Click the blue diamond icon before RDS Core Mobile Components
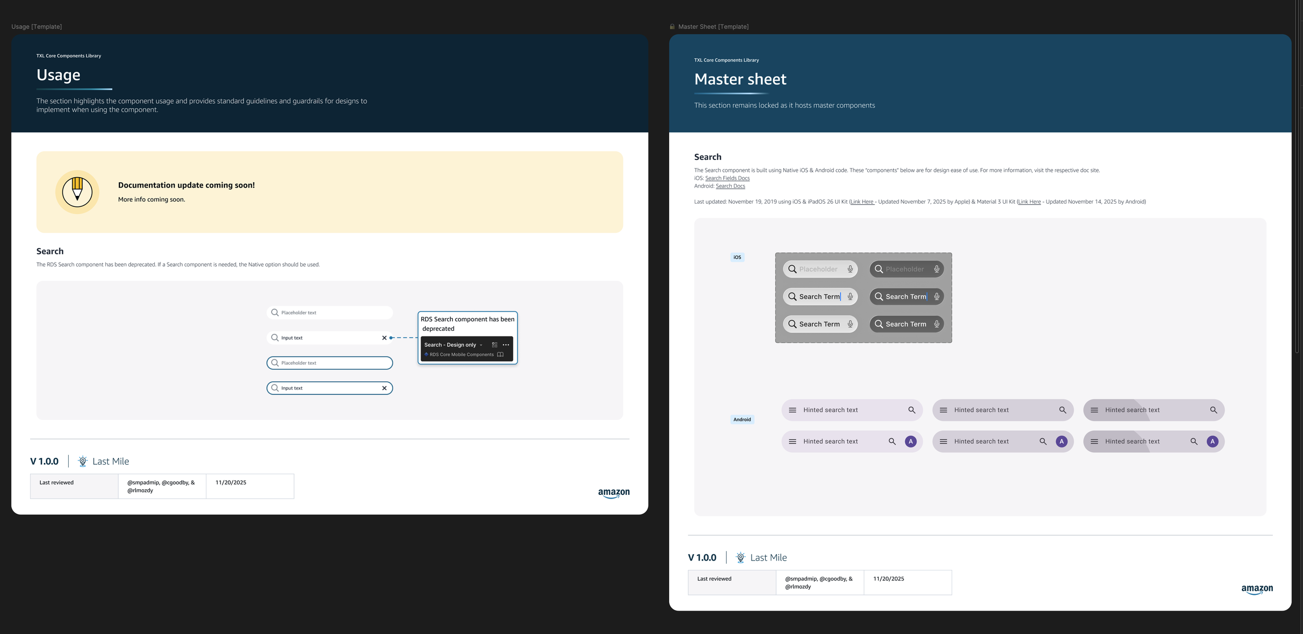1303x634 pixels. [x=426, y=355]
